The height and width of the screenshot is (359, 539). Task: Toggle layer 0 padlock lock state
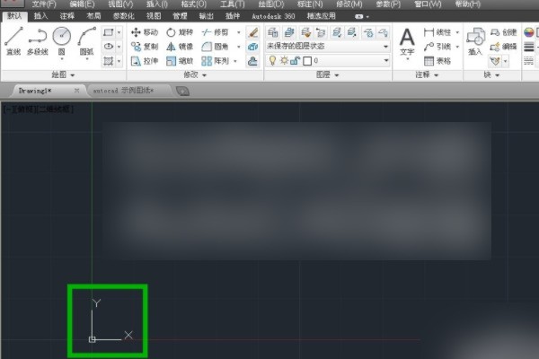(x=295, y=61)
